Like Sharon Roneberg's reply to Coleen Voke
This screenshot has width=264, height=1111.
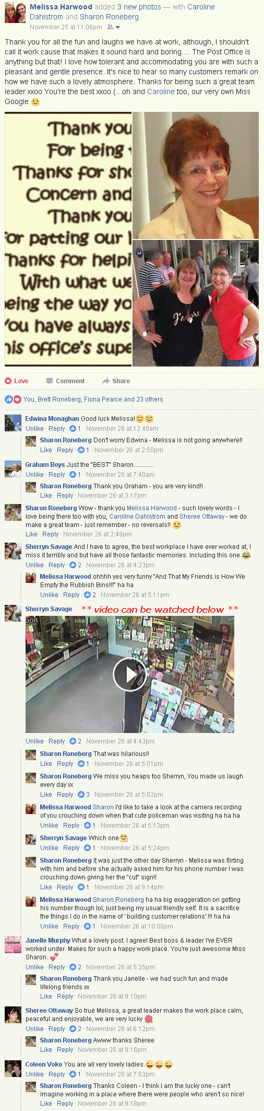46,1103
